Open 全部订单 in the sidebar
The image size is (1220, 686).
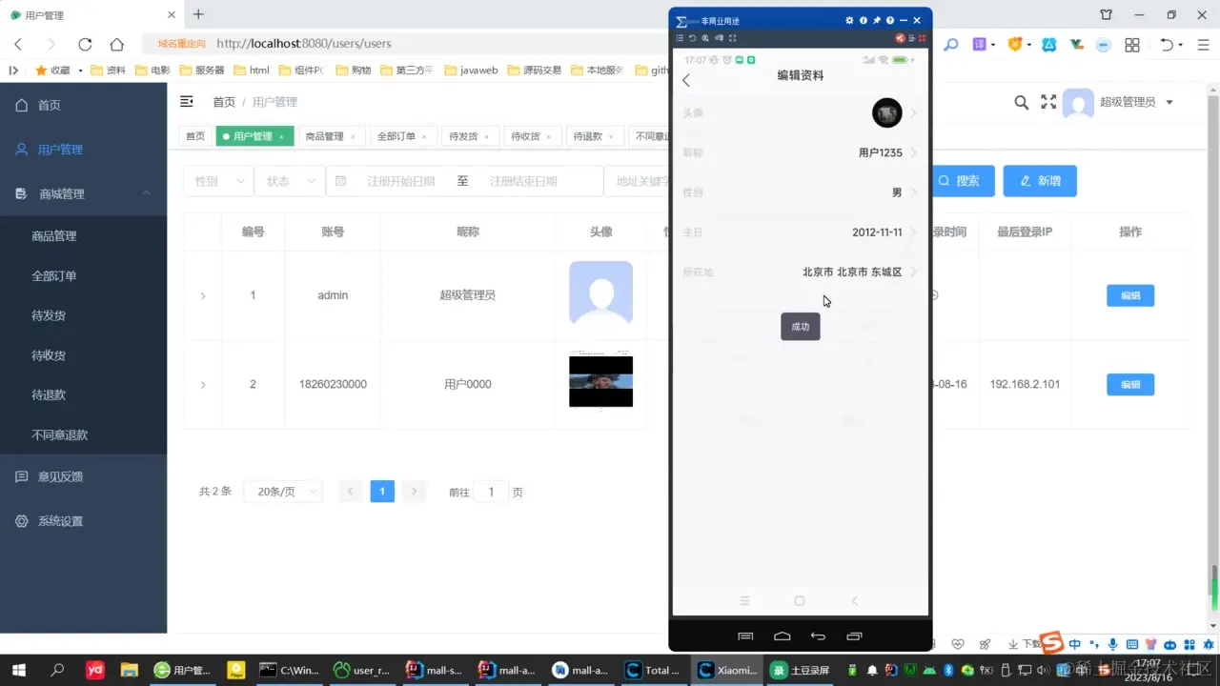pyautogui.click(x=84, y=276)
